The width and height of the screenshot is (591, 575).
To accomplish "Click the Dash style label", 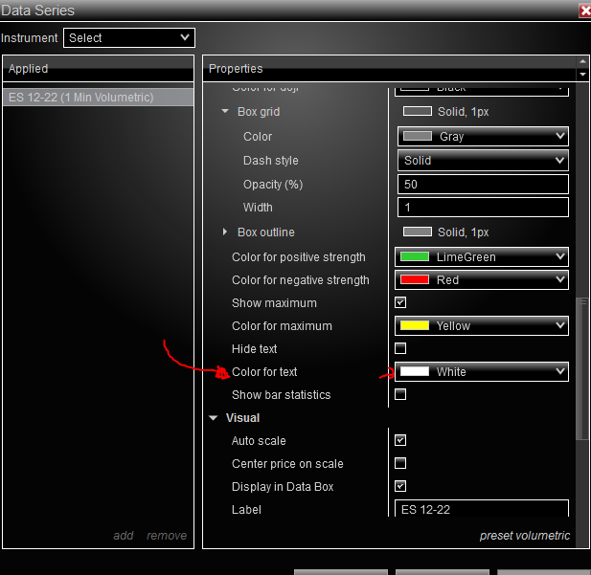I will point(271,161).
